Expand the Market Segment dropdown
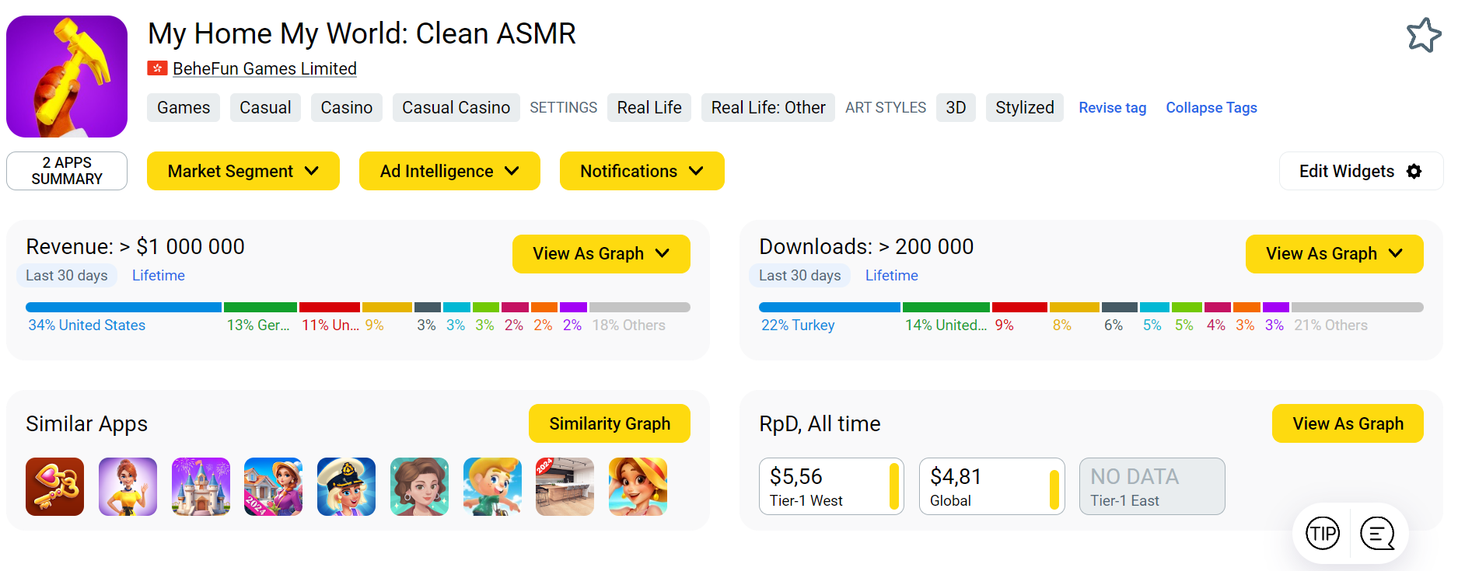Image resolution: width=1458 pixels, height=571 pixels. tap(243, 171)
